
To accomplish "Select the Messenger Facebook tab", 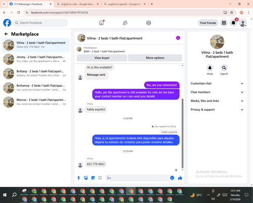I will pyautogui.click(x=30, y=4).
